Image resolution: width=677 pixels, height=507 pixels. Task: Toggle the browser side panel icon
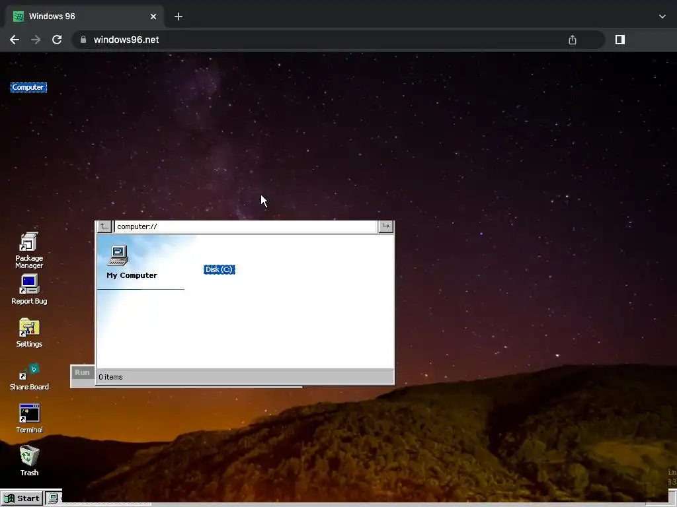click(x=620, y=40)
